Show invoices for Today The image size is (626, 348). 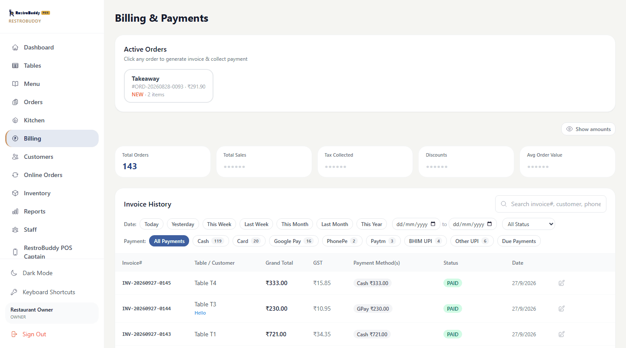pyautogui.click(x=151, y=224)
